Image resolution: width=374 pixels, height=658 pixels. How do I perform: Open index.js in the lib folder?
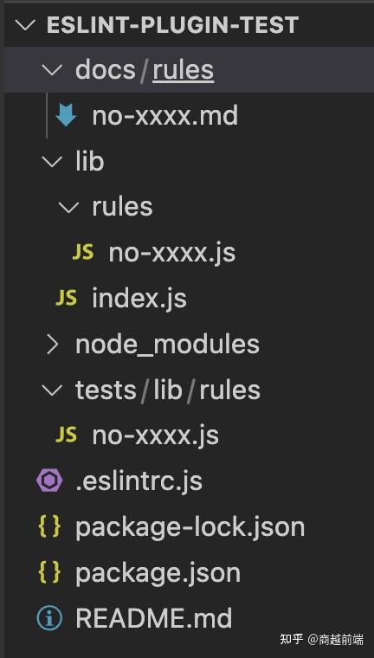[139, 299]
